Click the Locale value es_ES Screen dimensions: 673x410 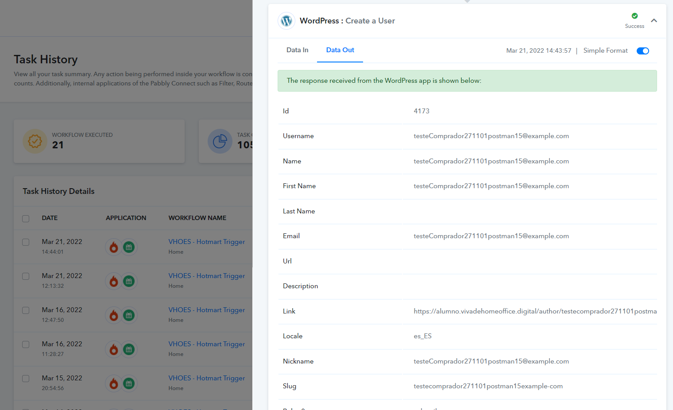(422, 336)
